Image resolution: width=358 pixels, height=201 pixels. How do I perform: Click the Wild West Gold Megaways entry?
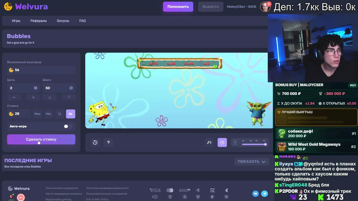[x=316, y=147]
